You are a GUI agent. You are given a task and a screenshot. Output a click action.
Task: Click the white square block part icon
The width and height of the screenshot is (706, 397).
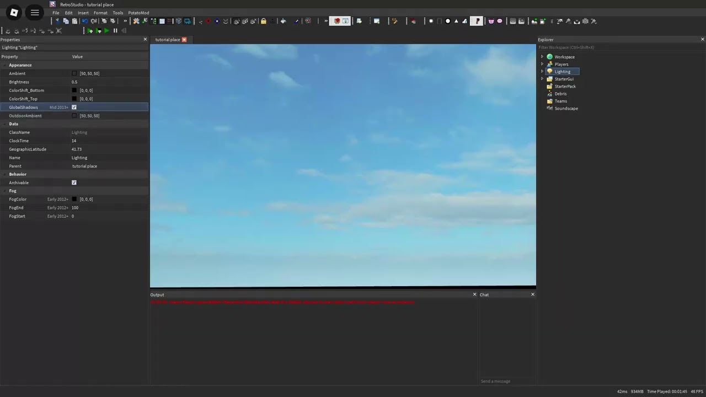click(431, 21)
